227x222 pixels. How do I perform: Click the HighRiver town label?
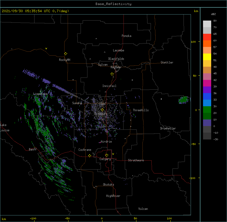pyautogui.click(x=113, y=196)
